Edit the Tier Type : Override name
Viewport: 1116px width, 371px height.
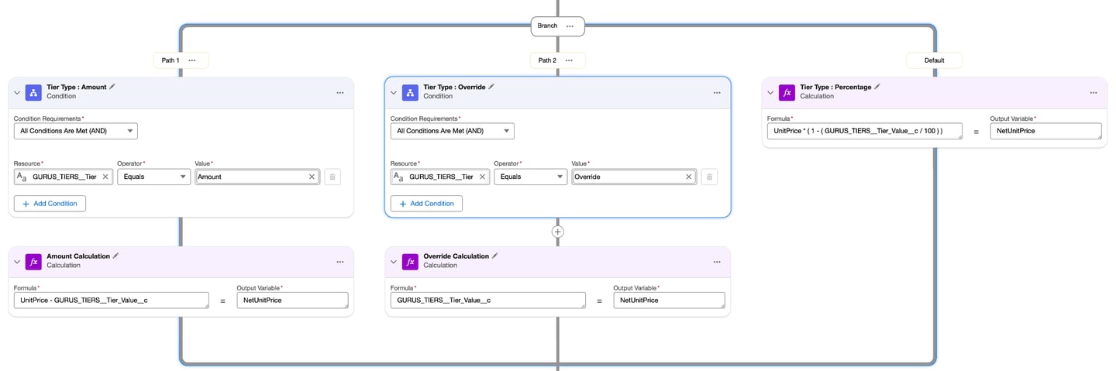[491, 87]
